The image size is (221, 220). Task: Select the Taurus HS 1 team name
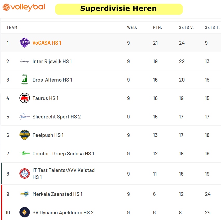pos(45,98)
